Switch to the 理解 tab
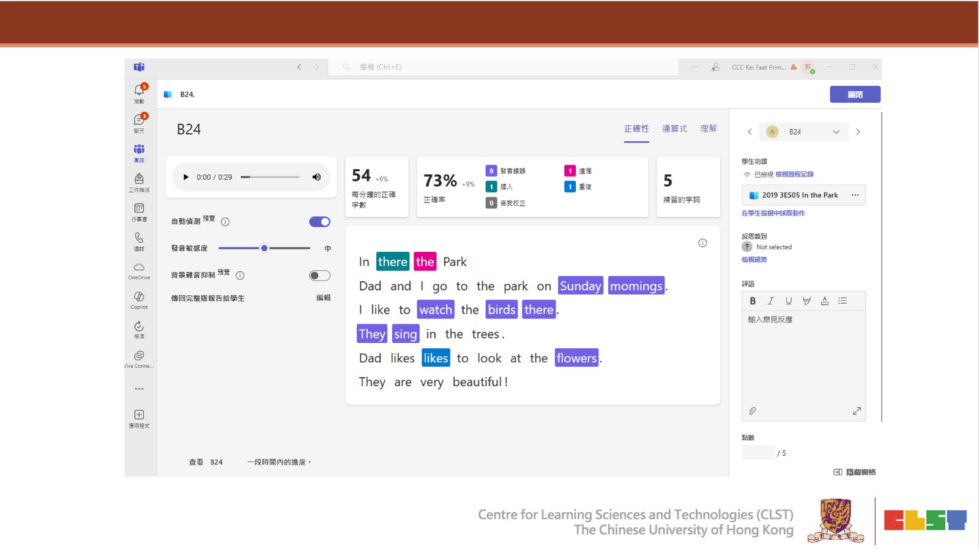The width and height of the screenshot is (979, 550). (709, 129)
